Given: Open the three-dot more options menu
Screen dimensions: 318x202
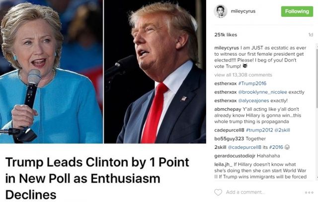Looking at the screenshot, I should (x=309, y=192).
